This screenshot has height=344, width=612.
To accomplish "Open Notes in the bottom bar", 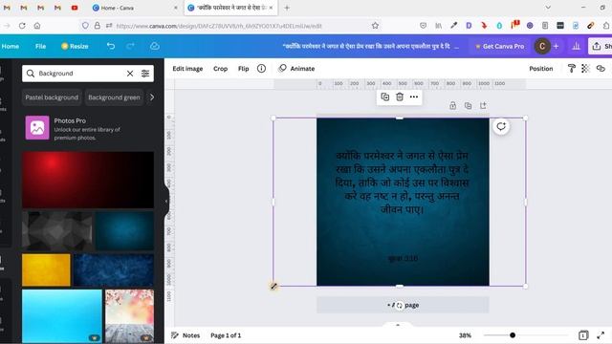I will 186,335.
